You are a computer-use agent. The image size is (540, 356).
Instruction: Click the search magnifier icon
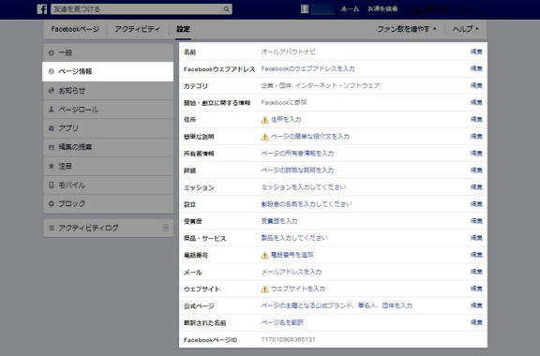tap(226, 9)
